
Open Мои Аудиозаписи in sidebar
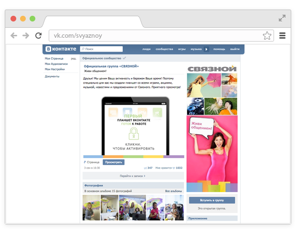tap(56, 64)
